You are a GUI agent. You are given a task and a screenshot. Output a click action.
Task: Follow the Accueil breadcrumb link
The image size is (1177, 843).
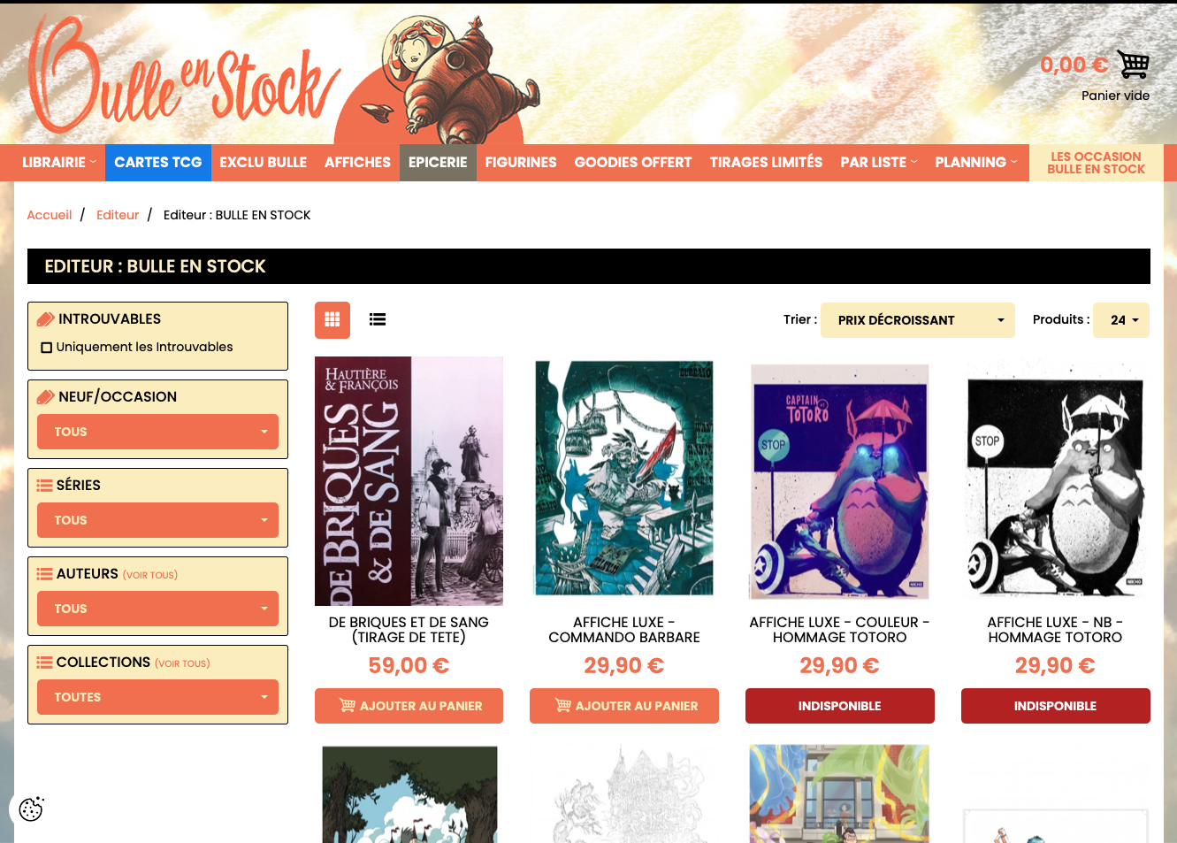(x=50, y=215)
